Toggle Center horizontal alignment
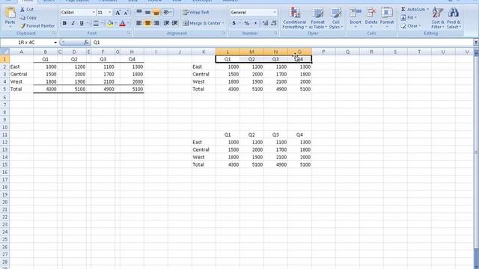 (147, 23)
